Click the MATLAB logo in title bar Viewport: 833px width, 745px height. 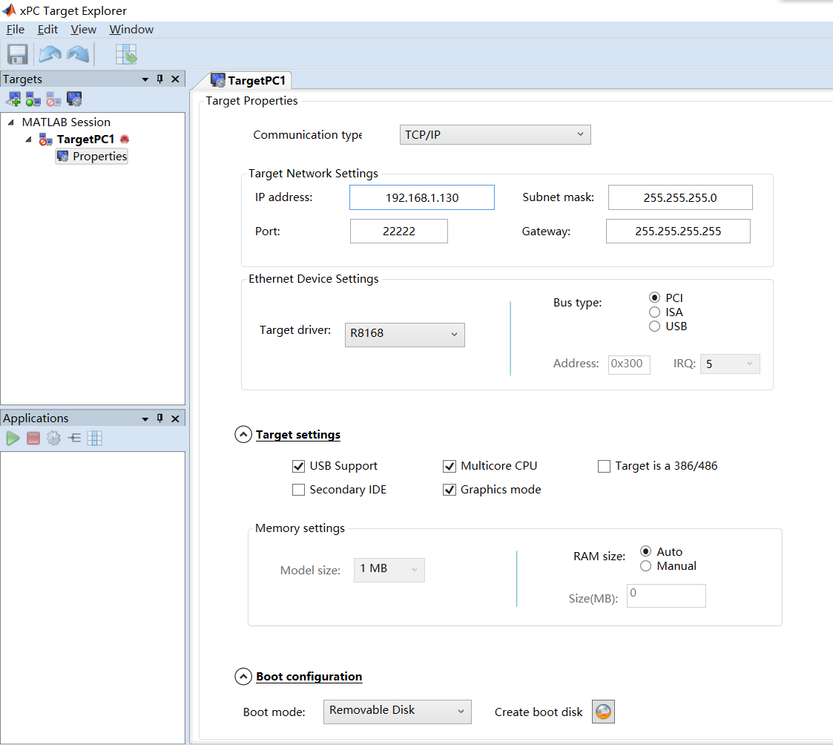(9, 10)
